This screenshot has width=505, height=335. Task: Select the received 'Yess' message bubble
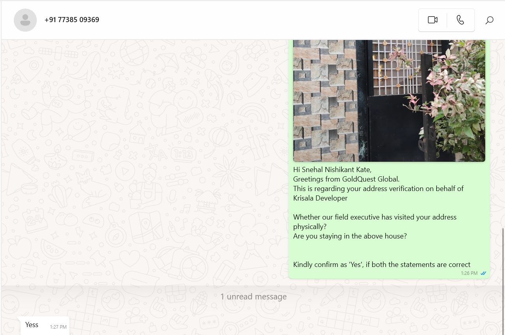click(x=45, y=326)
